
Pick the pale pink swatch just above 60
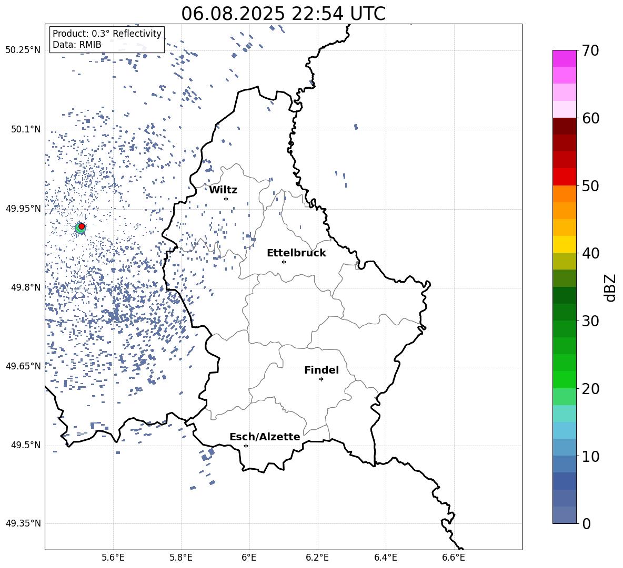tap(565, 109)
